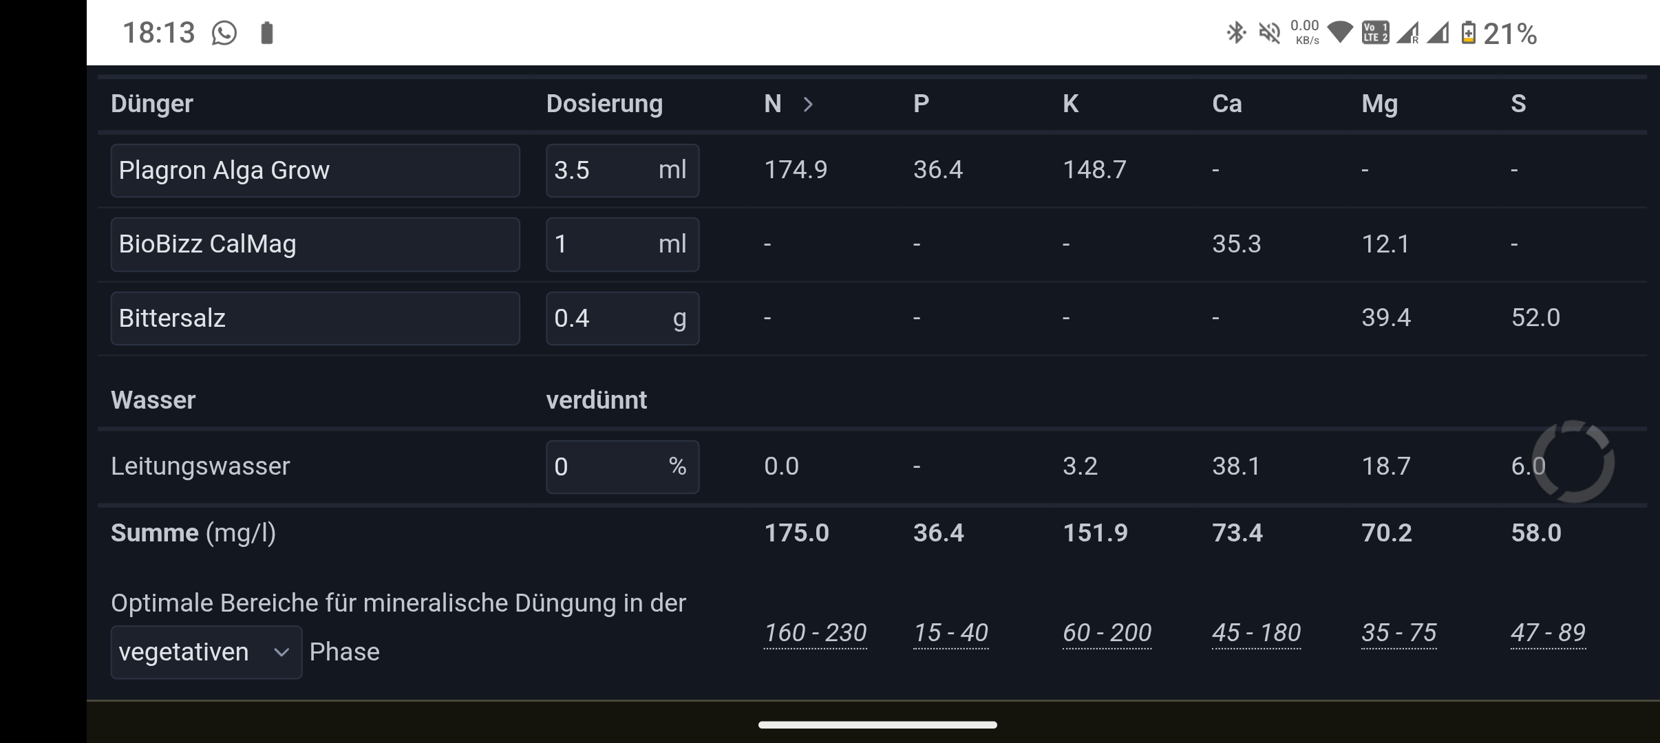Image resolution: width=1660 pixels, height=743 pixels.
Task: Tap the bottom navigation gesture bar
Action: [x=877, y=724]
